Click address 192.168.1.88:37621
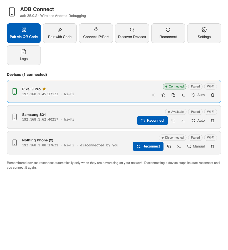Screen dimensions: 228x250 coord(40,145)
